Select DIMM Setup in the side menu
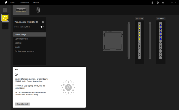Screen dimensions: 179x110 29,34
